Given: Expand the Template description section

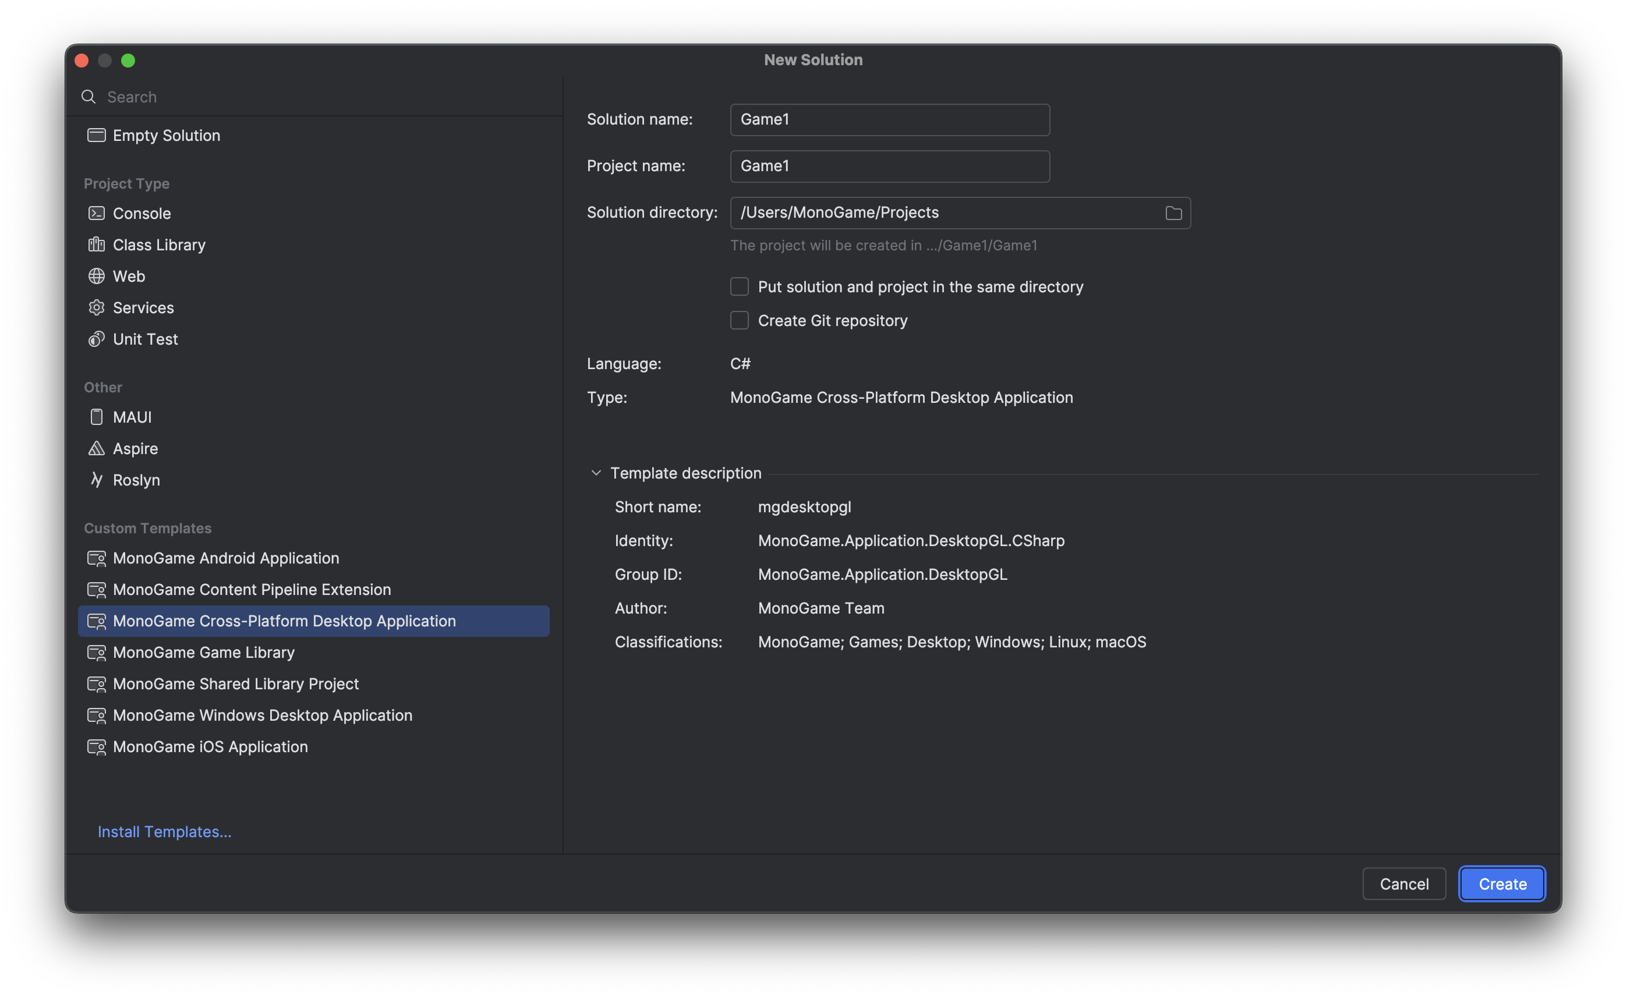Looking at the screenshot, I should pyautogui.click(x=597, y=473).
